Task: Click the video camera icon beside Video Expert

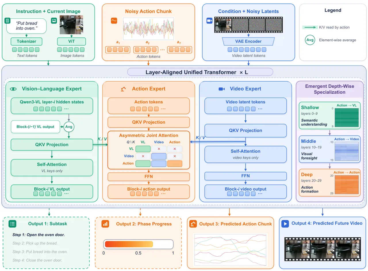Action: [221, 89]
